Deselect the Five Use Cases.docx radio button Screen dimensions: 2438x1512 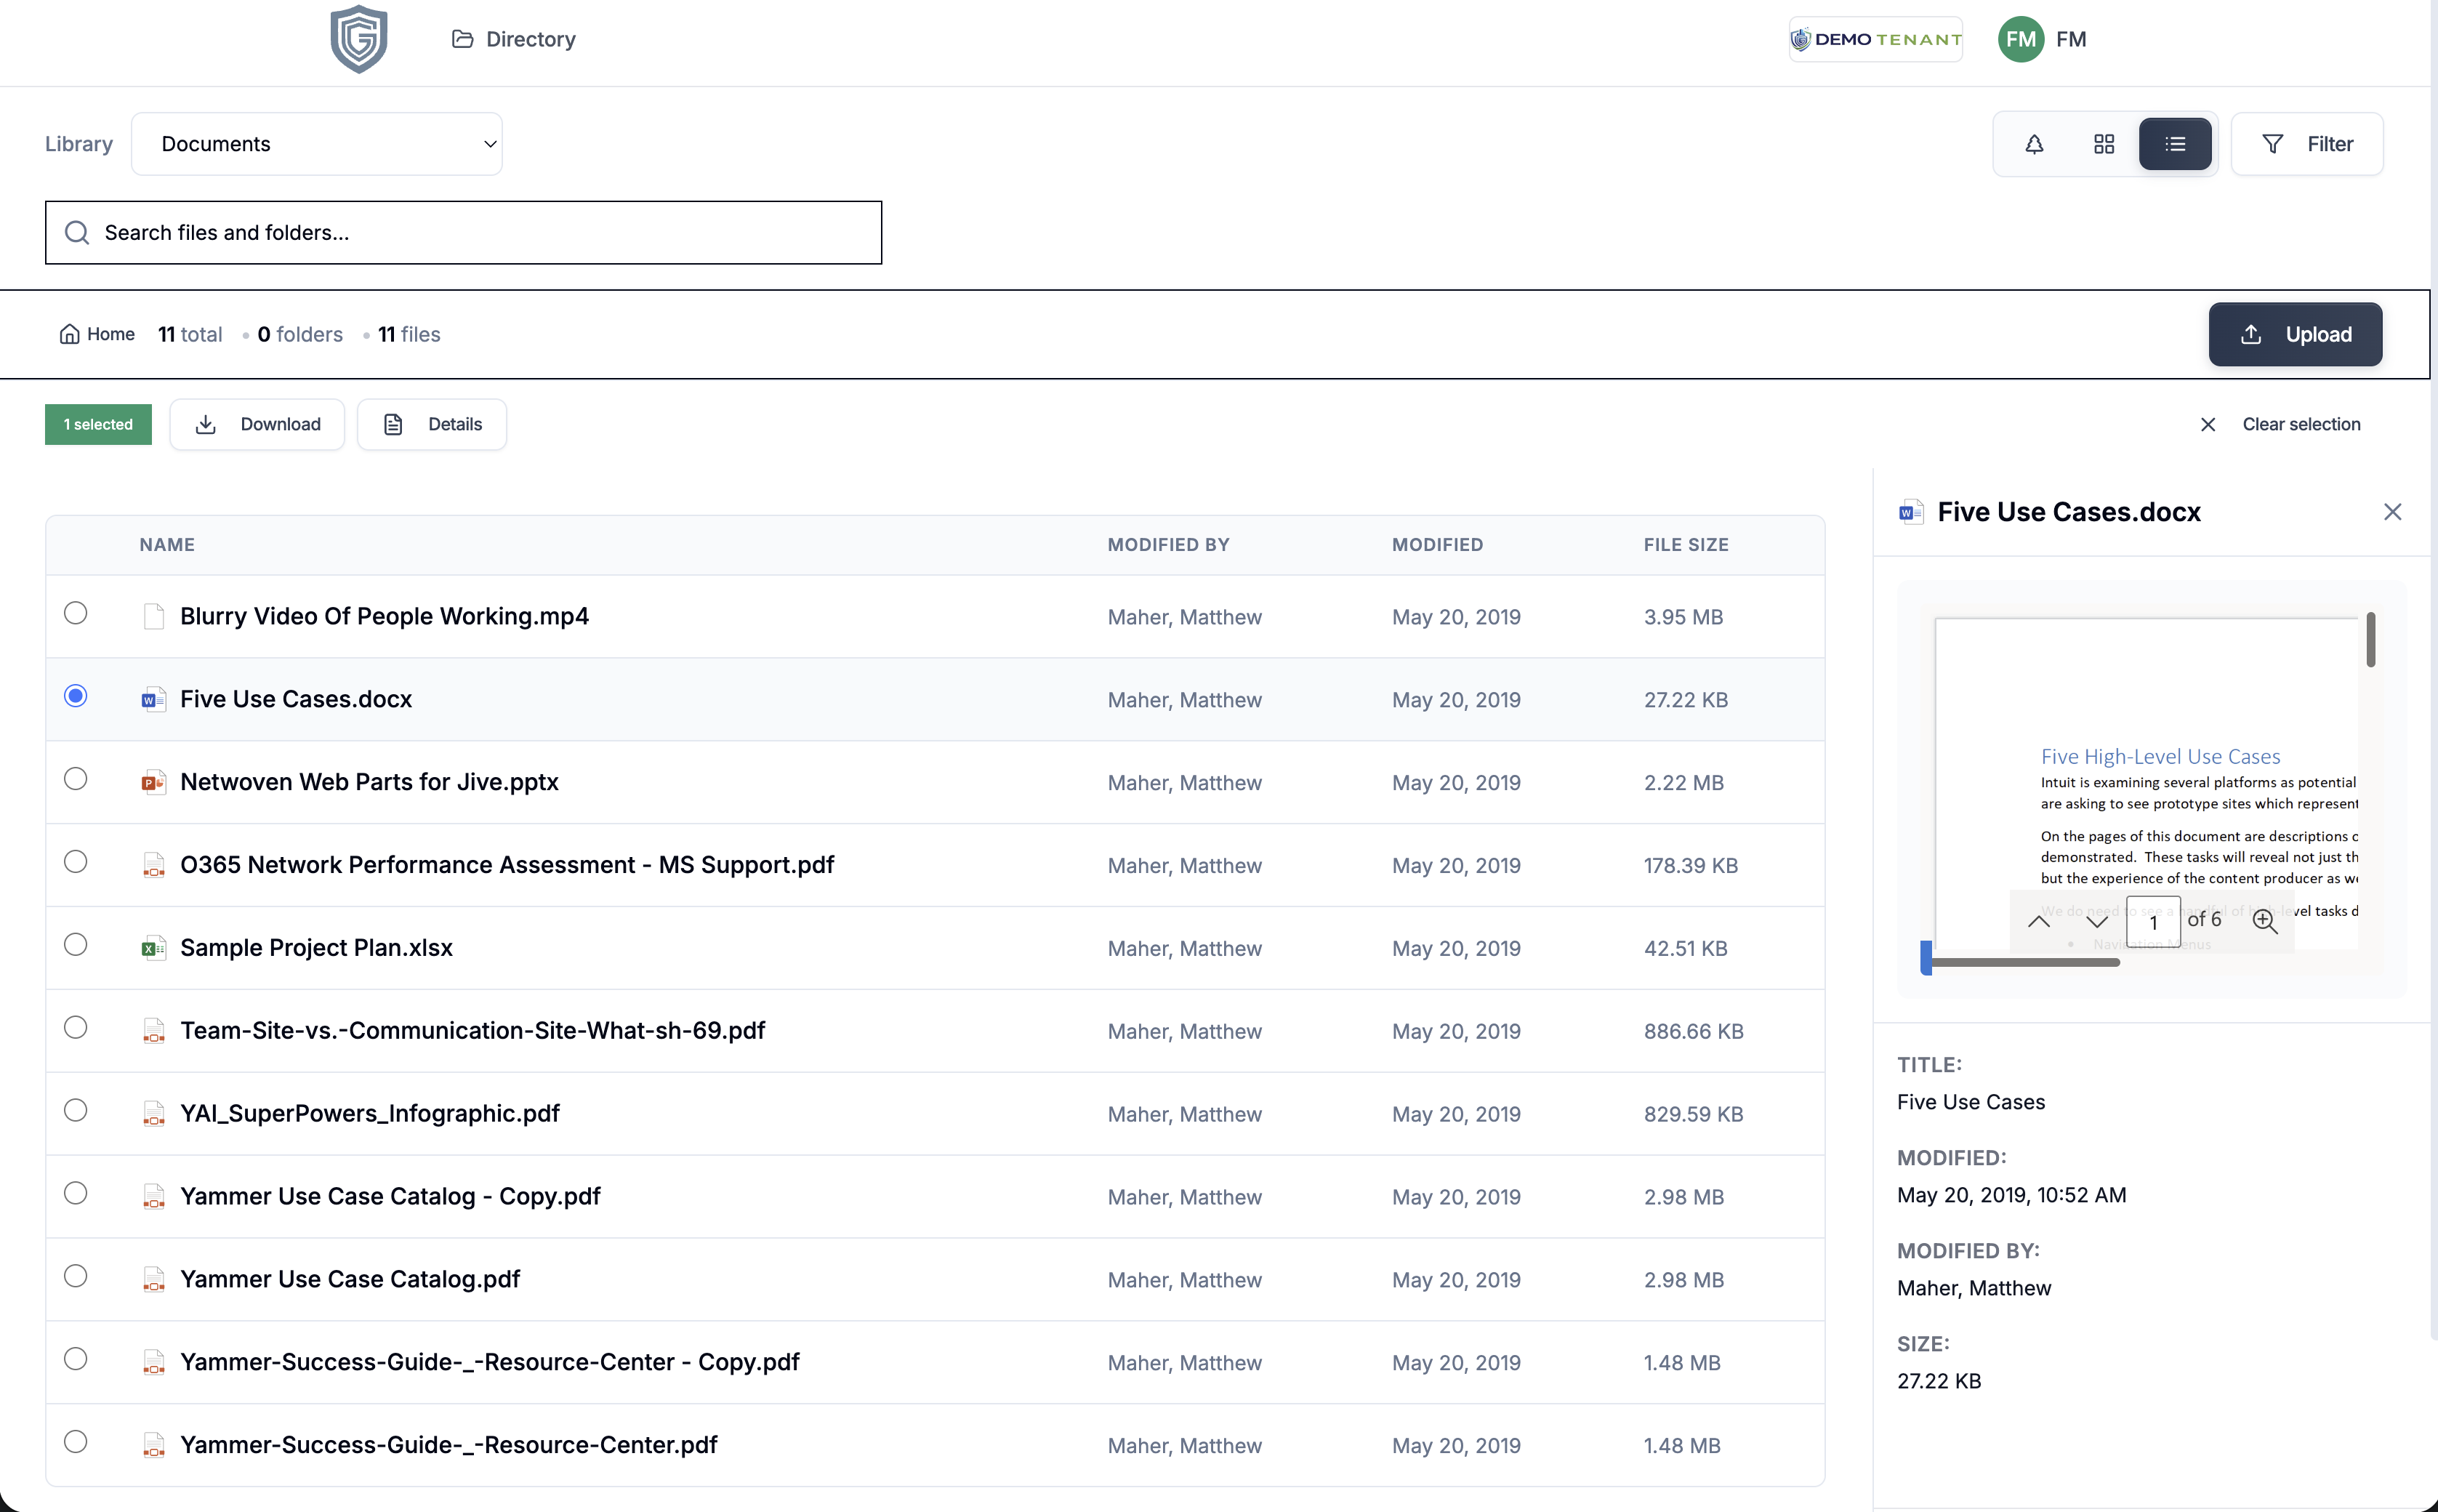[x=75, y=696]
